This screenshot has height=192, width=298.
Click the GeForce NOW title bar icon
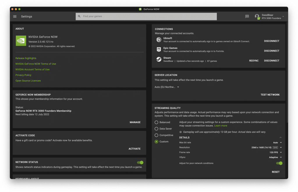click(x=140, y=9)
